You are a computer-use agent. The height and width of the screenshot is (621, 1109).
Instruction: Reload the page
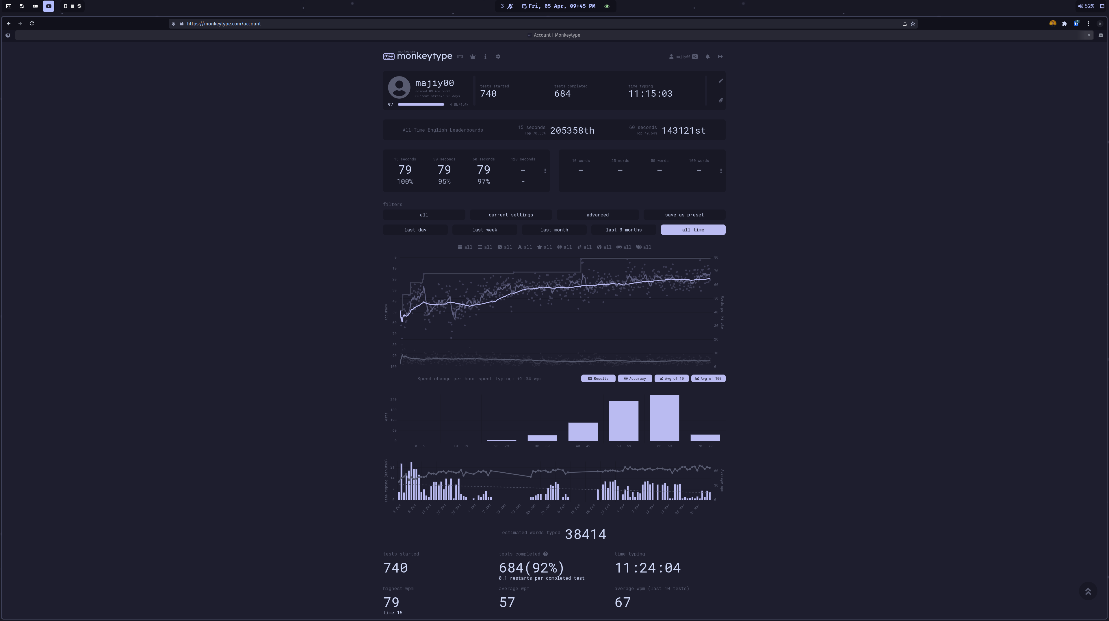point(31,24)
